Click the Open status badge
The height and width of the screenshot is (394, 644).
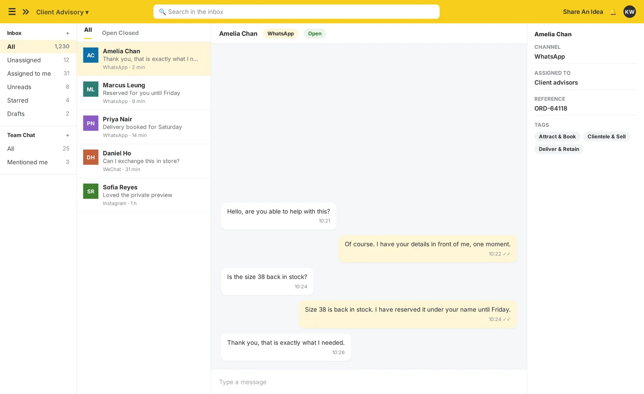[315, 34]
